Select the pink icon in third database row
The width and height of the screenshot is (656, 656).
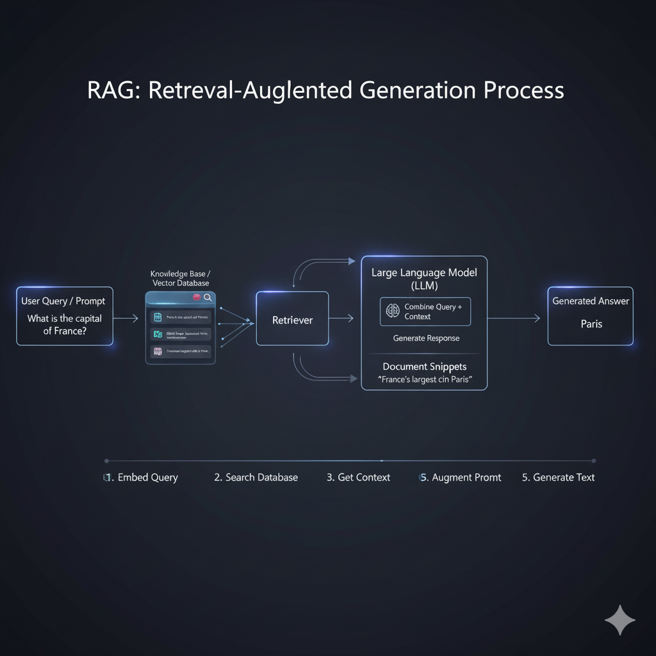click(x=157, y=351)
